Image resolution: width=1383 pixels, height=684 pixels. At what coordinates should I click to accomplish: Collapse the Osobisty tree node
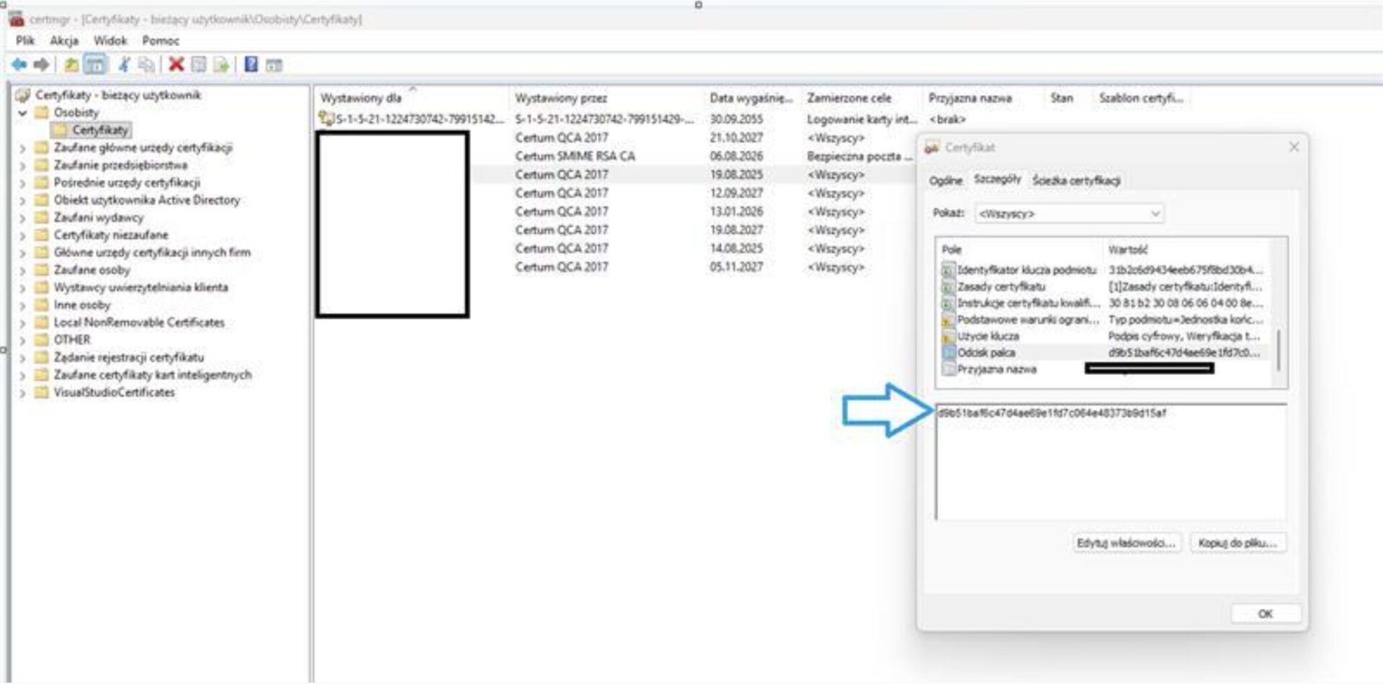pyautogui.click(x=22, y=113)
